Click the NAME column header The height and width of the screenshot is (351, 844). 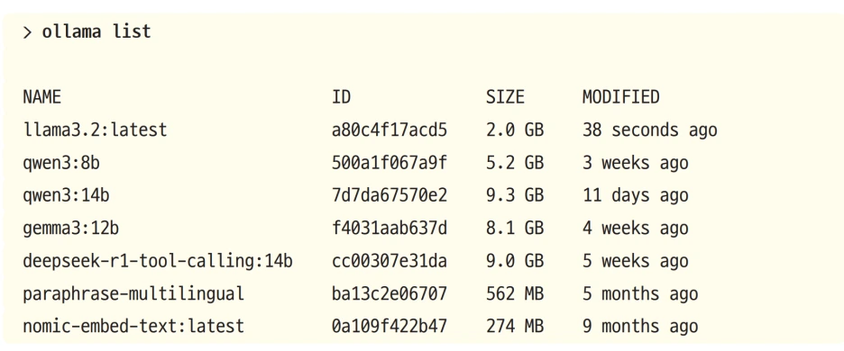tap(42, 97)
